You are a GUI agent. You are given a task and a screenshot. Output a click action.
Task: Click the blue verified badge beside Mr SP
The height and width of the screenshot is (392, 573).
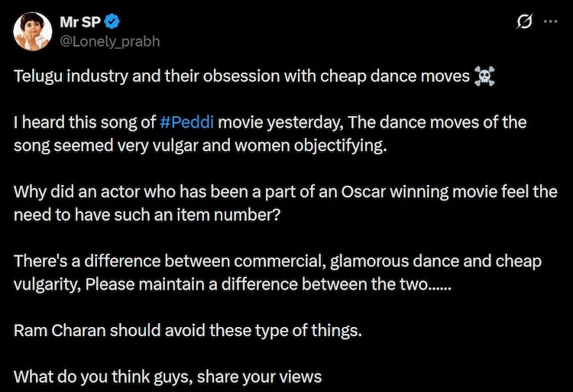click(x=112, y=21)
